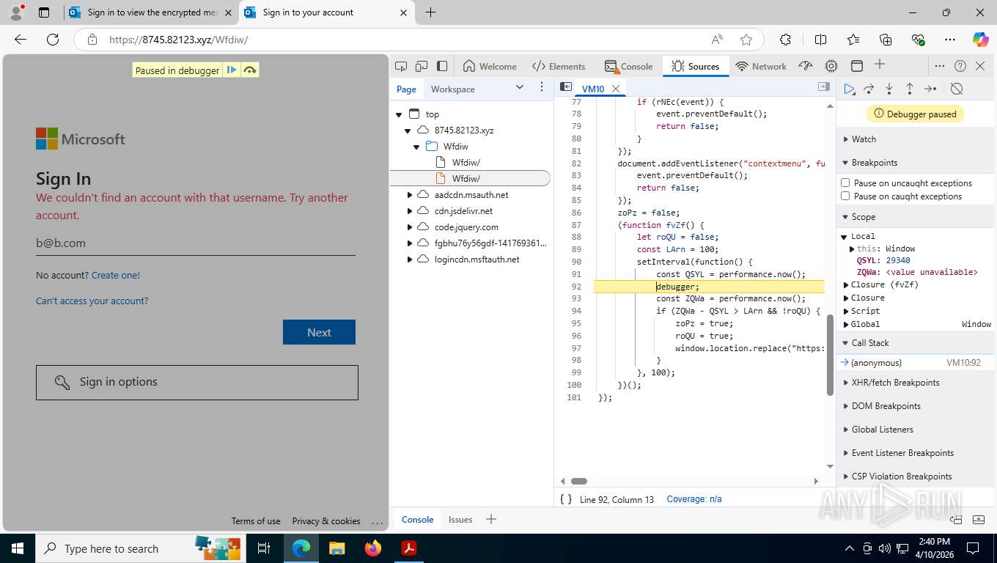The image size is (997, 563).
Task: Step over next function call
Action: click(869, 89)
